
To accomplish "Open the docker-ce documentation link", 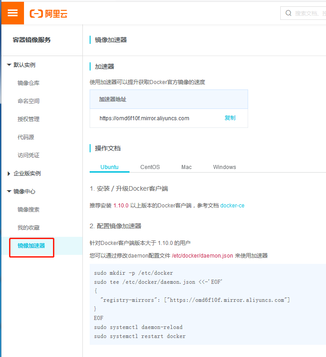I will pos(232,206).
